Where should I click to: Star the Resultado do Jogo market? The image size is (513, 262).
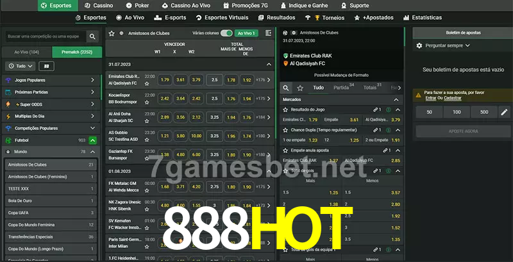[x=285, y=110]
